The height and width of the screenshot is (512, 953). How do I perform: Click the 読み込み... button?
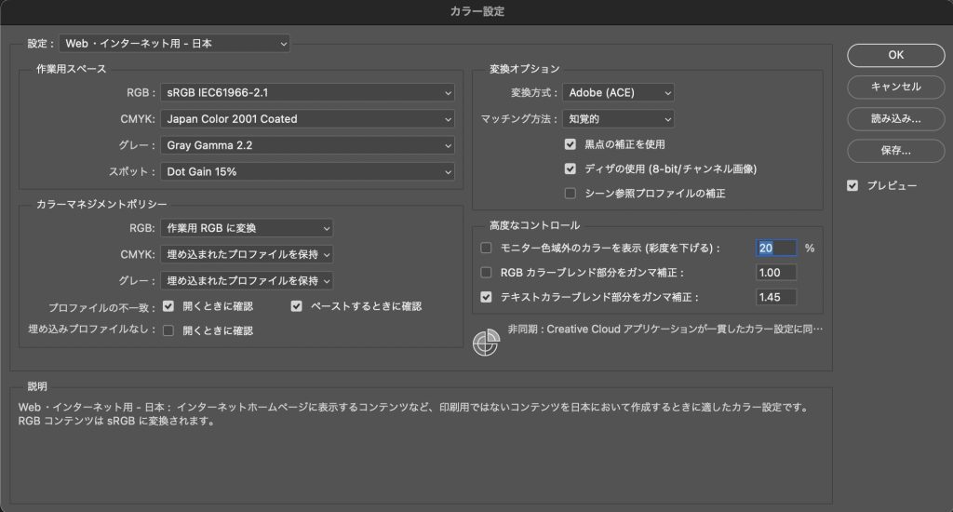(895, 118)
